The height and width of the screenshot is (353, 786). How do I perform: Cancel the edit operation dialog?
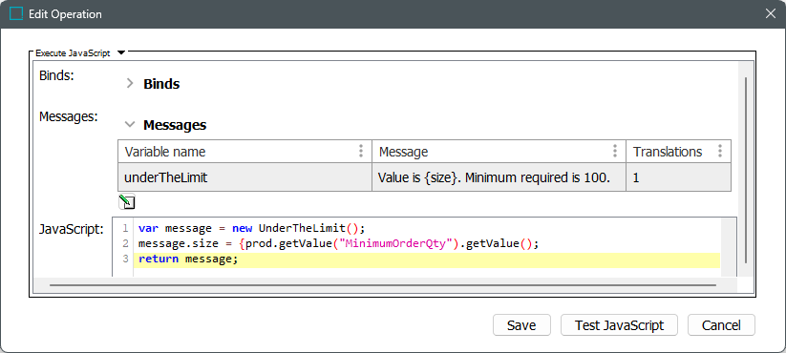(x=721, y=325)
